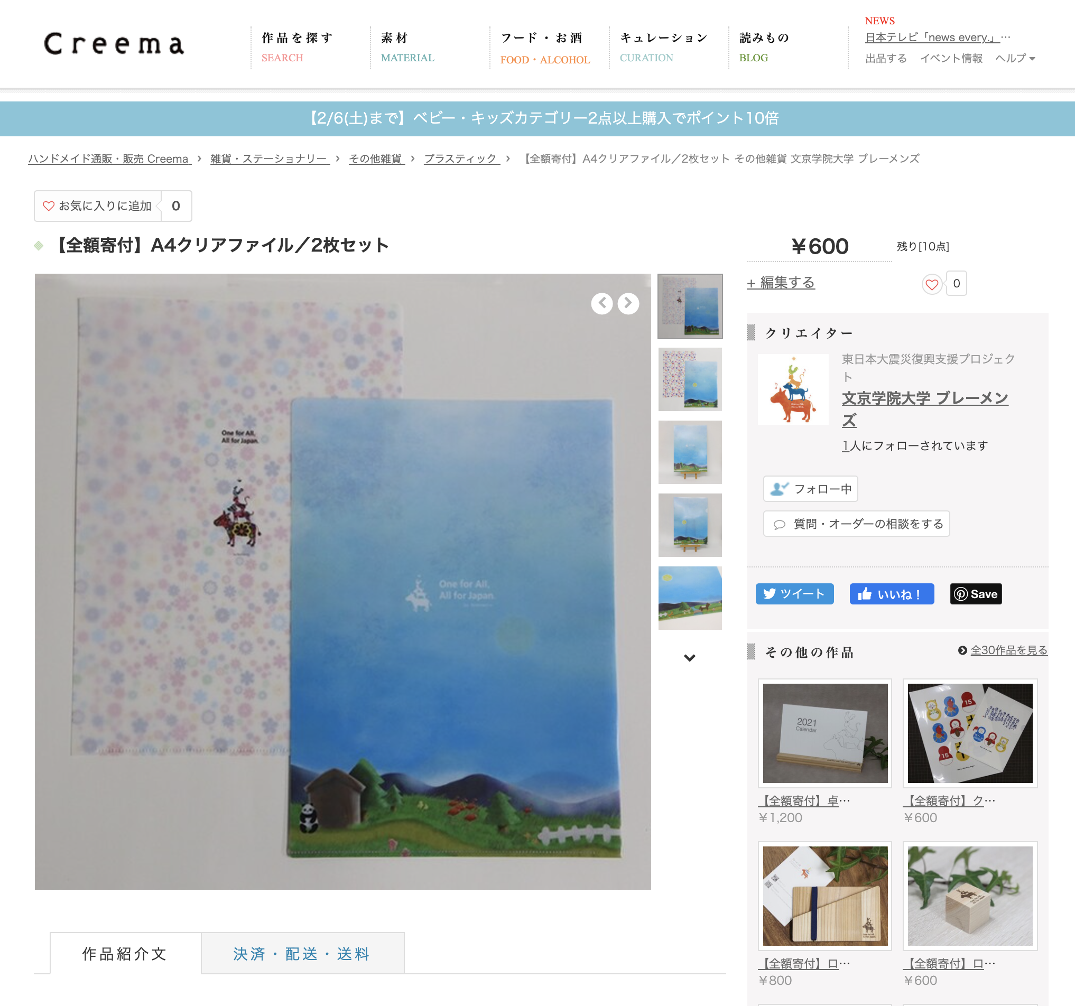The height and width of the screenshot is (1006, 1075).
Task: Expand the ヘルプ dropdown menu
Action: [x=1015, y=58]
